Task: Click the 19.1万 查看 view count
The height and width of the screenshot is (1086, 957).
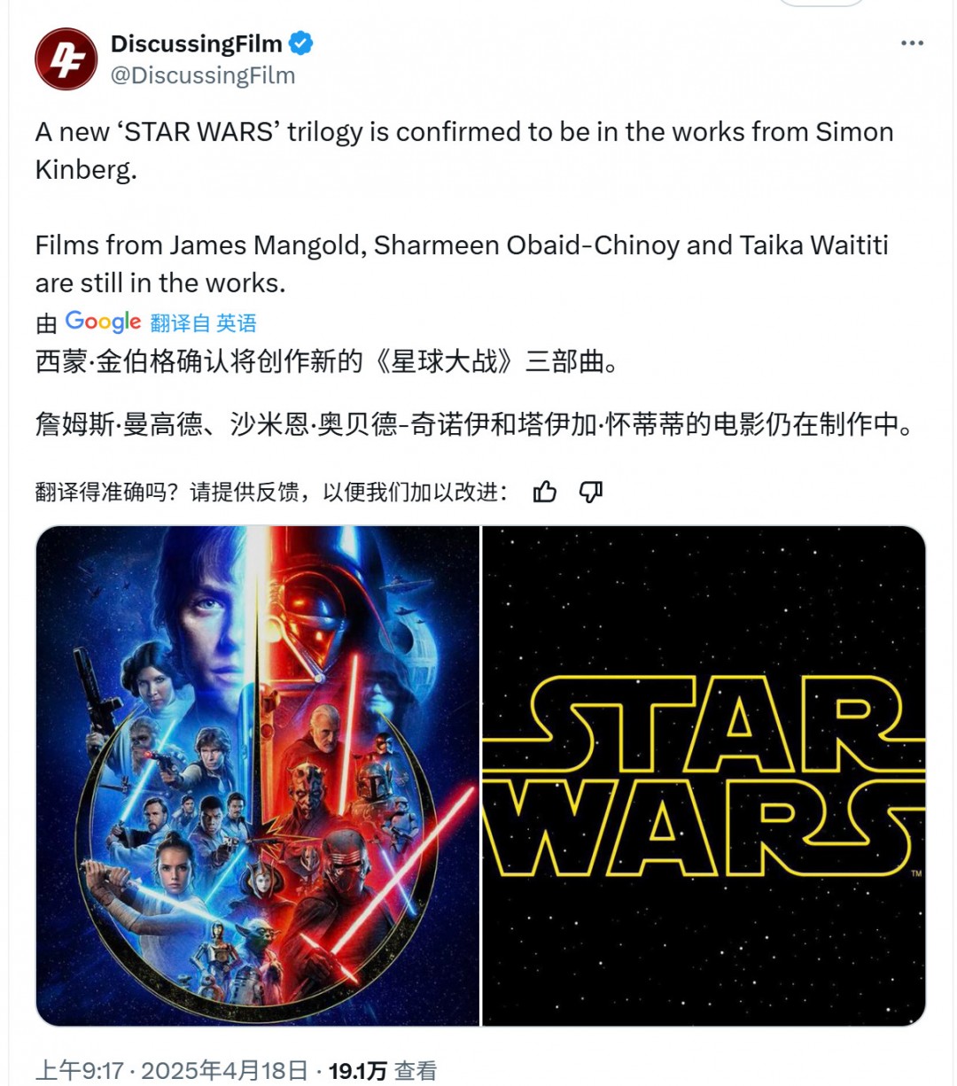Action: (x=383, y=1071)
